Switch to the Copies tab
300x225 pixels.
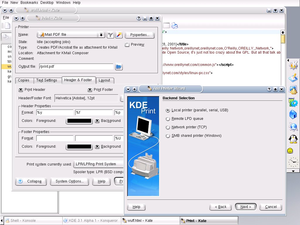point(23,80)
